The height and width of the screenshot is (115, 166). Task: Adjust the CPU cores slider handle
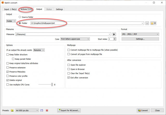tap(52, 84)
